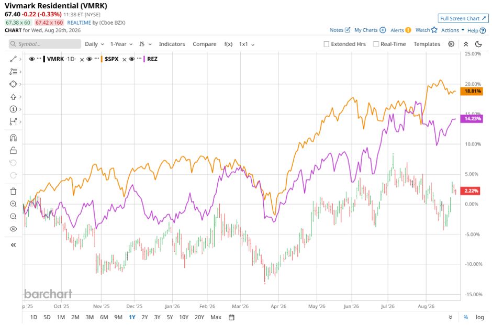Open VMRK series options ellipsis
This screenshot has width=492, height=325.
tap(39, 59)
